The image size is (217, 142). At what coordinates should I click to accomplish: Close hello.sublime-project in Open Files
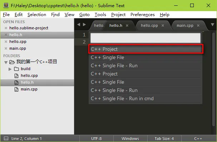coord(6,28)
